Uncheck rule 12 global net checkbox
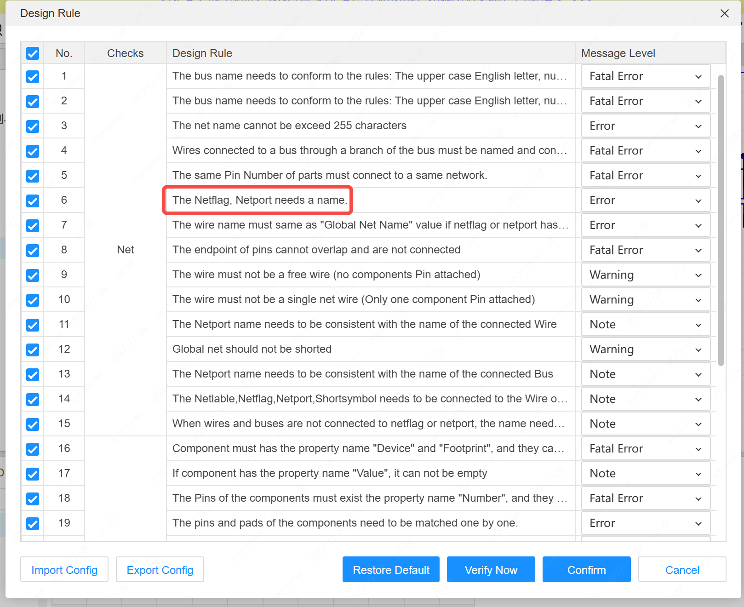744x607 pixels. 33,349
